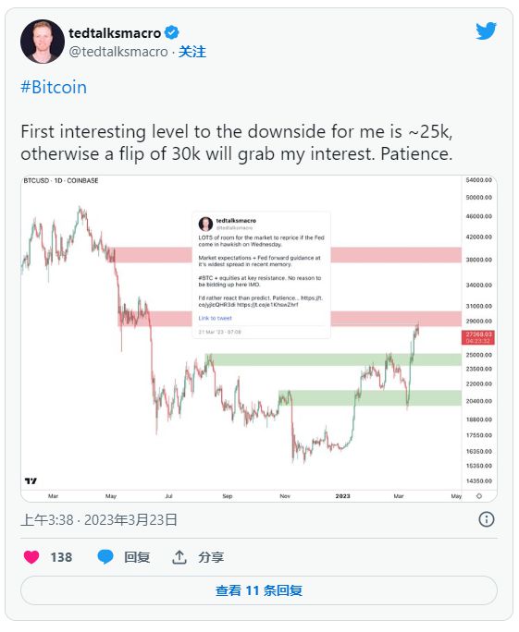Viewport: 519px width, 632px height.
Task: Open tedtalksmacro profile avatar
Action: click(43, 42)
